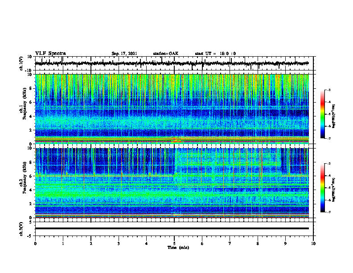
Task: Click the ch.1 voltage waveform trace
Action: [172, 63]
